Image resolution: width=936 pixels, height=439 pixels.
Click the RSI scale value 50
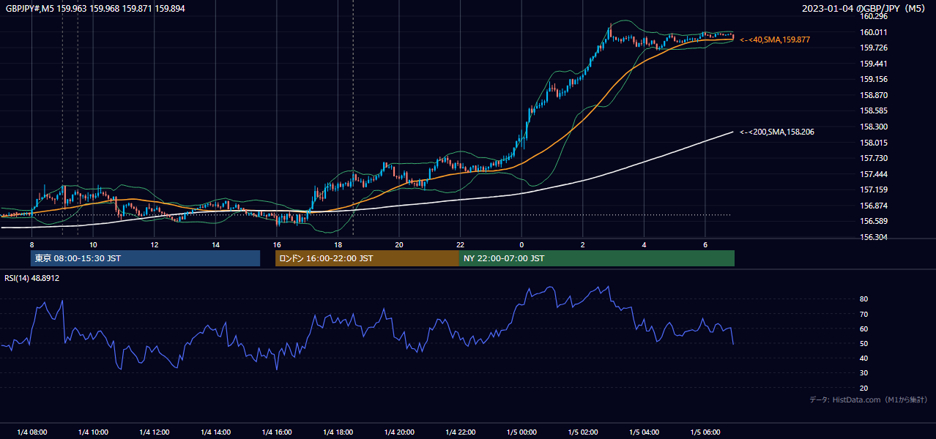tap(864, 343)
